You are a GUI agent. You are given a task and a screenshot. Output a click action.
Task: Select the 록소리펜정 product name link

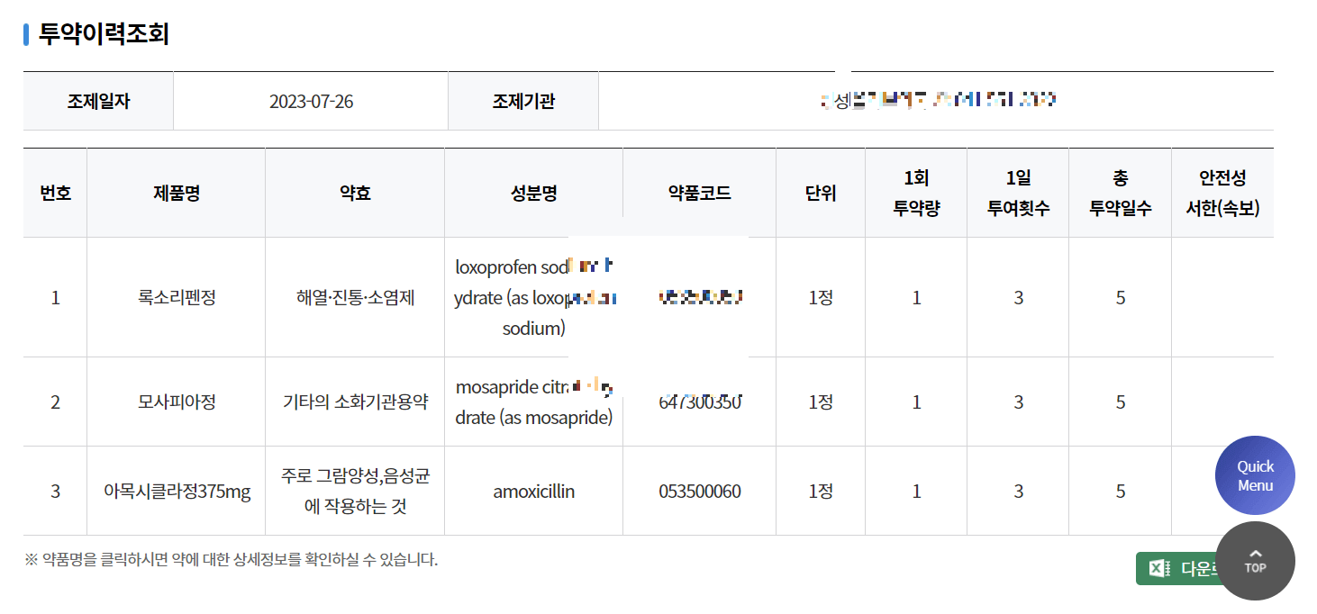pyautogui.click(x=176, y=297)
